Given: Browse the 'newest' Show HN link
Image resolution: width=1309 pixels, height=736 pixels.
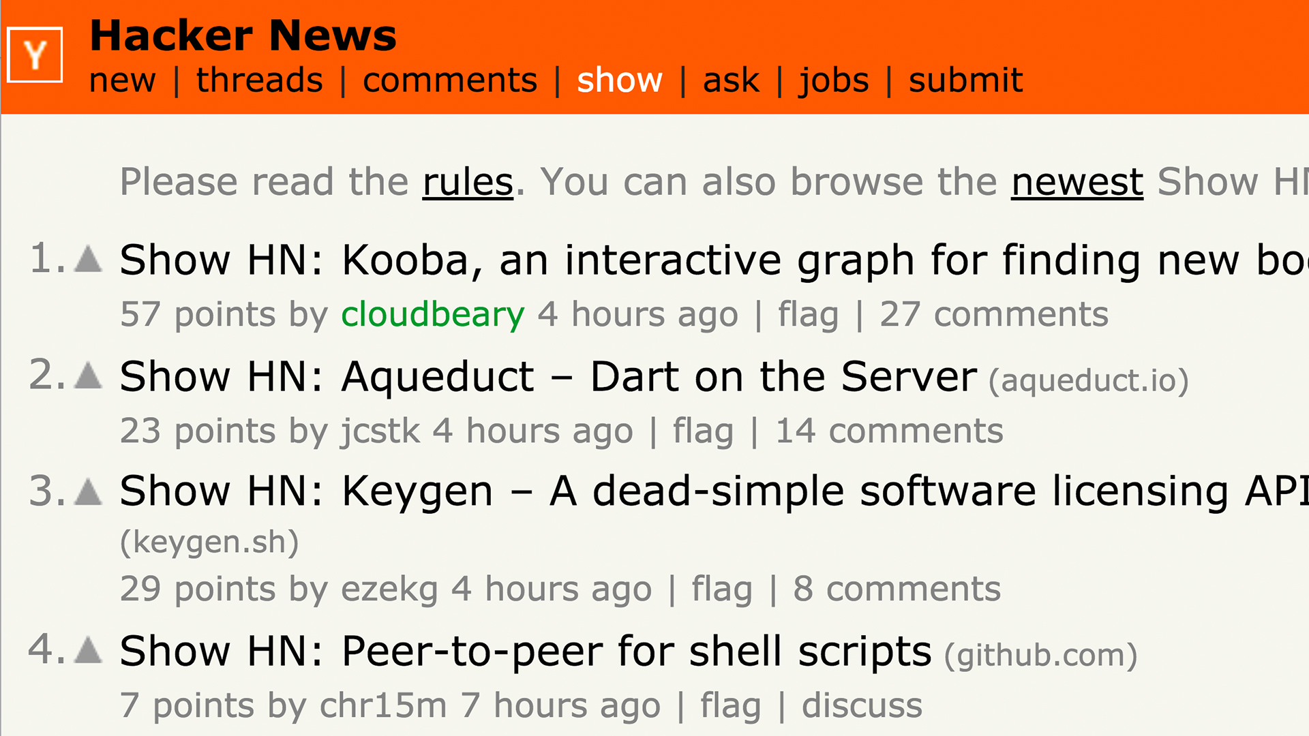Looking at the screenshot, I should (x=1077, y=182).
